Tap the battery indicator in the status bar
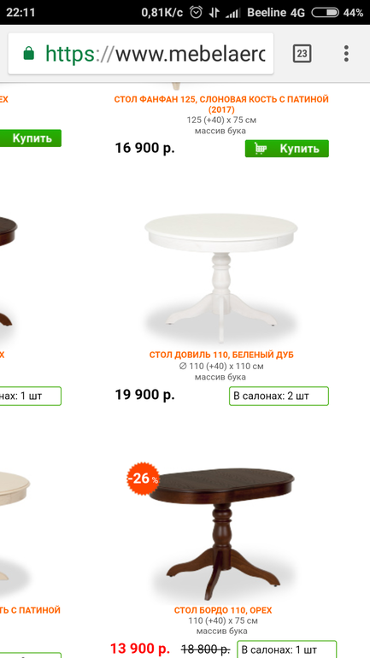This screenshot has width=370, height=658. pyautogui.click(x=325, y=13)
